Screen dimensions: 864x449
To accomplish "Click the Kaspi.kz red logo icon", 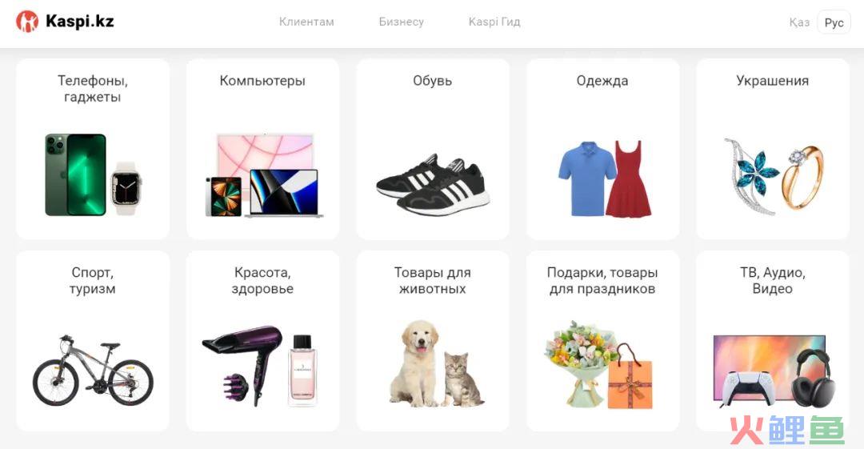I will (x=27, y=22).
